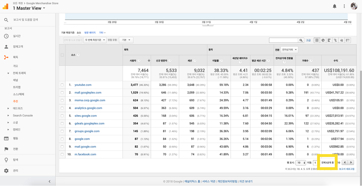362x186 pixels.
Task: Click the 사용자 sort descending arrow
Action: tap(149, 61)
